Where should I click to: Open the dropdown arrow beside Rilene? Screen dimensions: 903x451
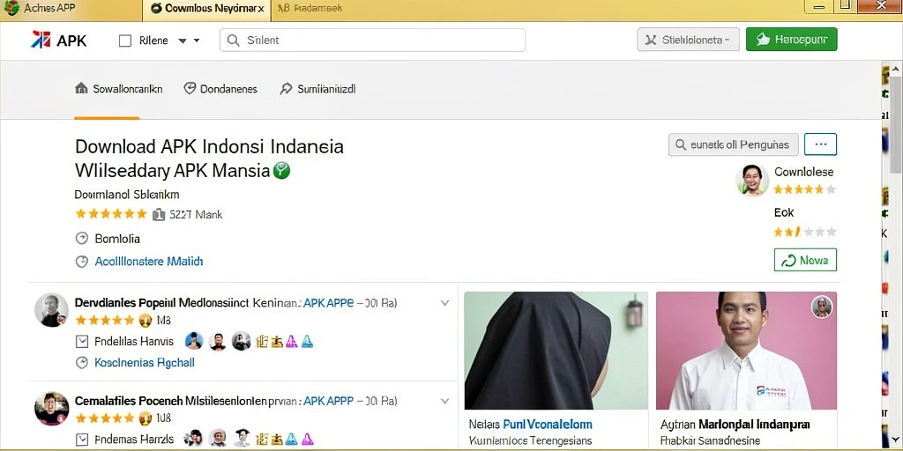pyautogui.click(x=183, y=41)
